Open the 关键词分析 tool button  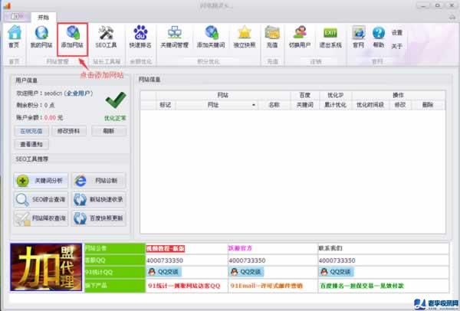(41, 181)
